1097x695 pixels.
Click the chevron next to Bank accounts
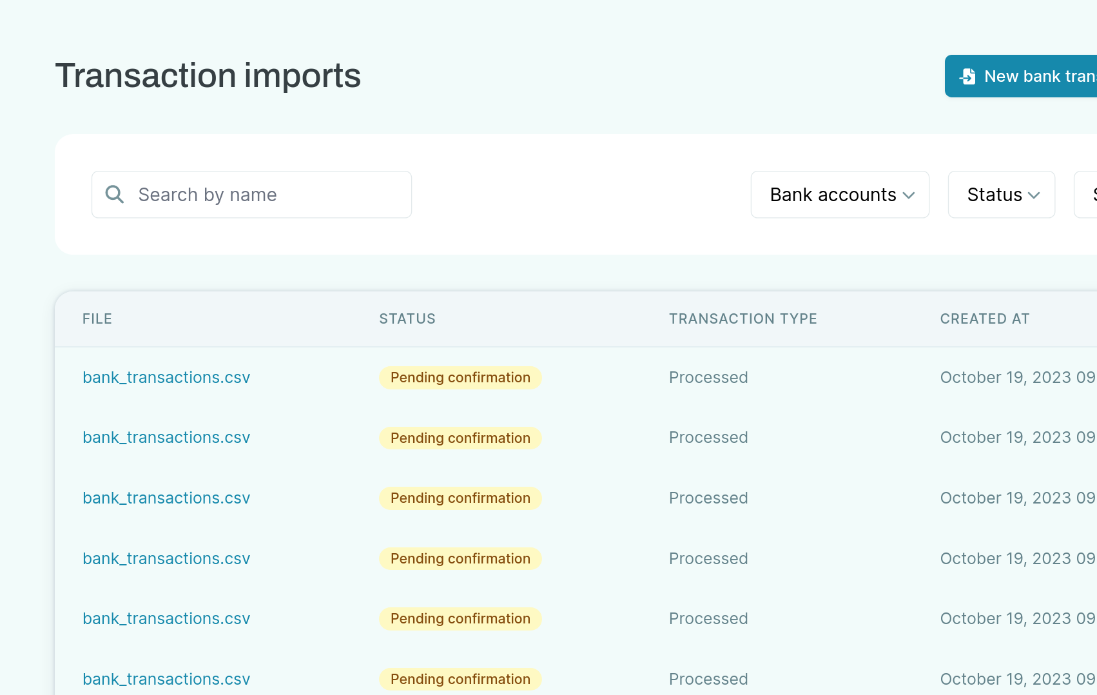[x=910, y=195]
